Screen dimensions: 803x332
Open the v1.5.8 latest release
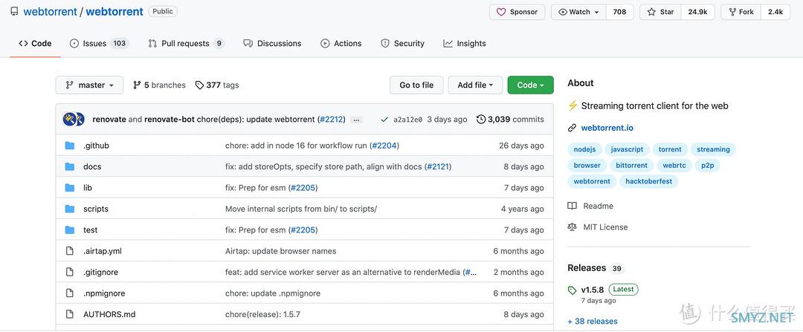tap(593, 290)
